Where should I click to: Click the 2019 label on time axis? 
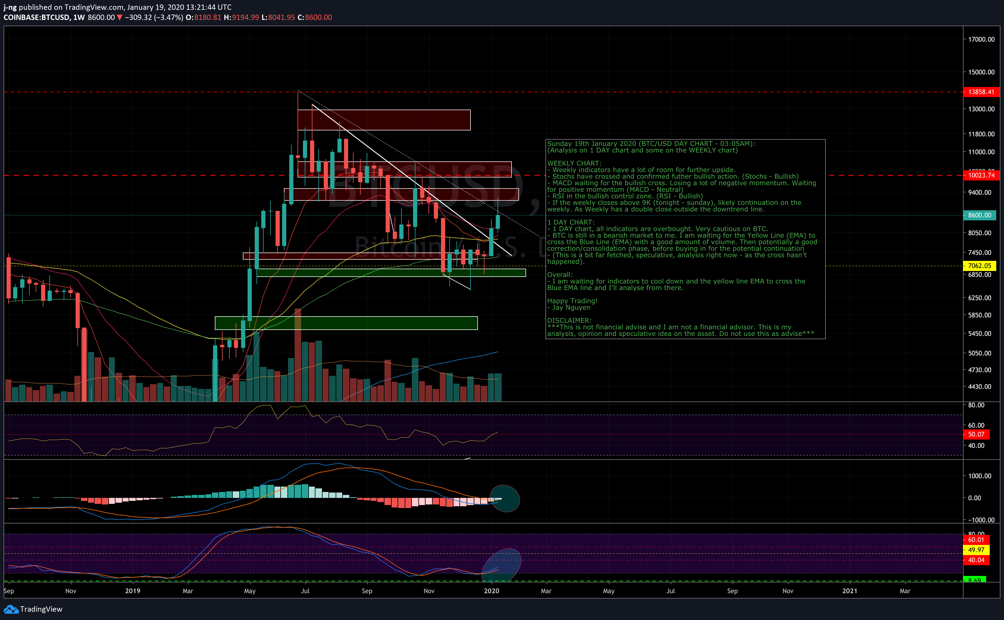[132, 591]
